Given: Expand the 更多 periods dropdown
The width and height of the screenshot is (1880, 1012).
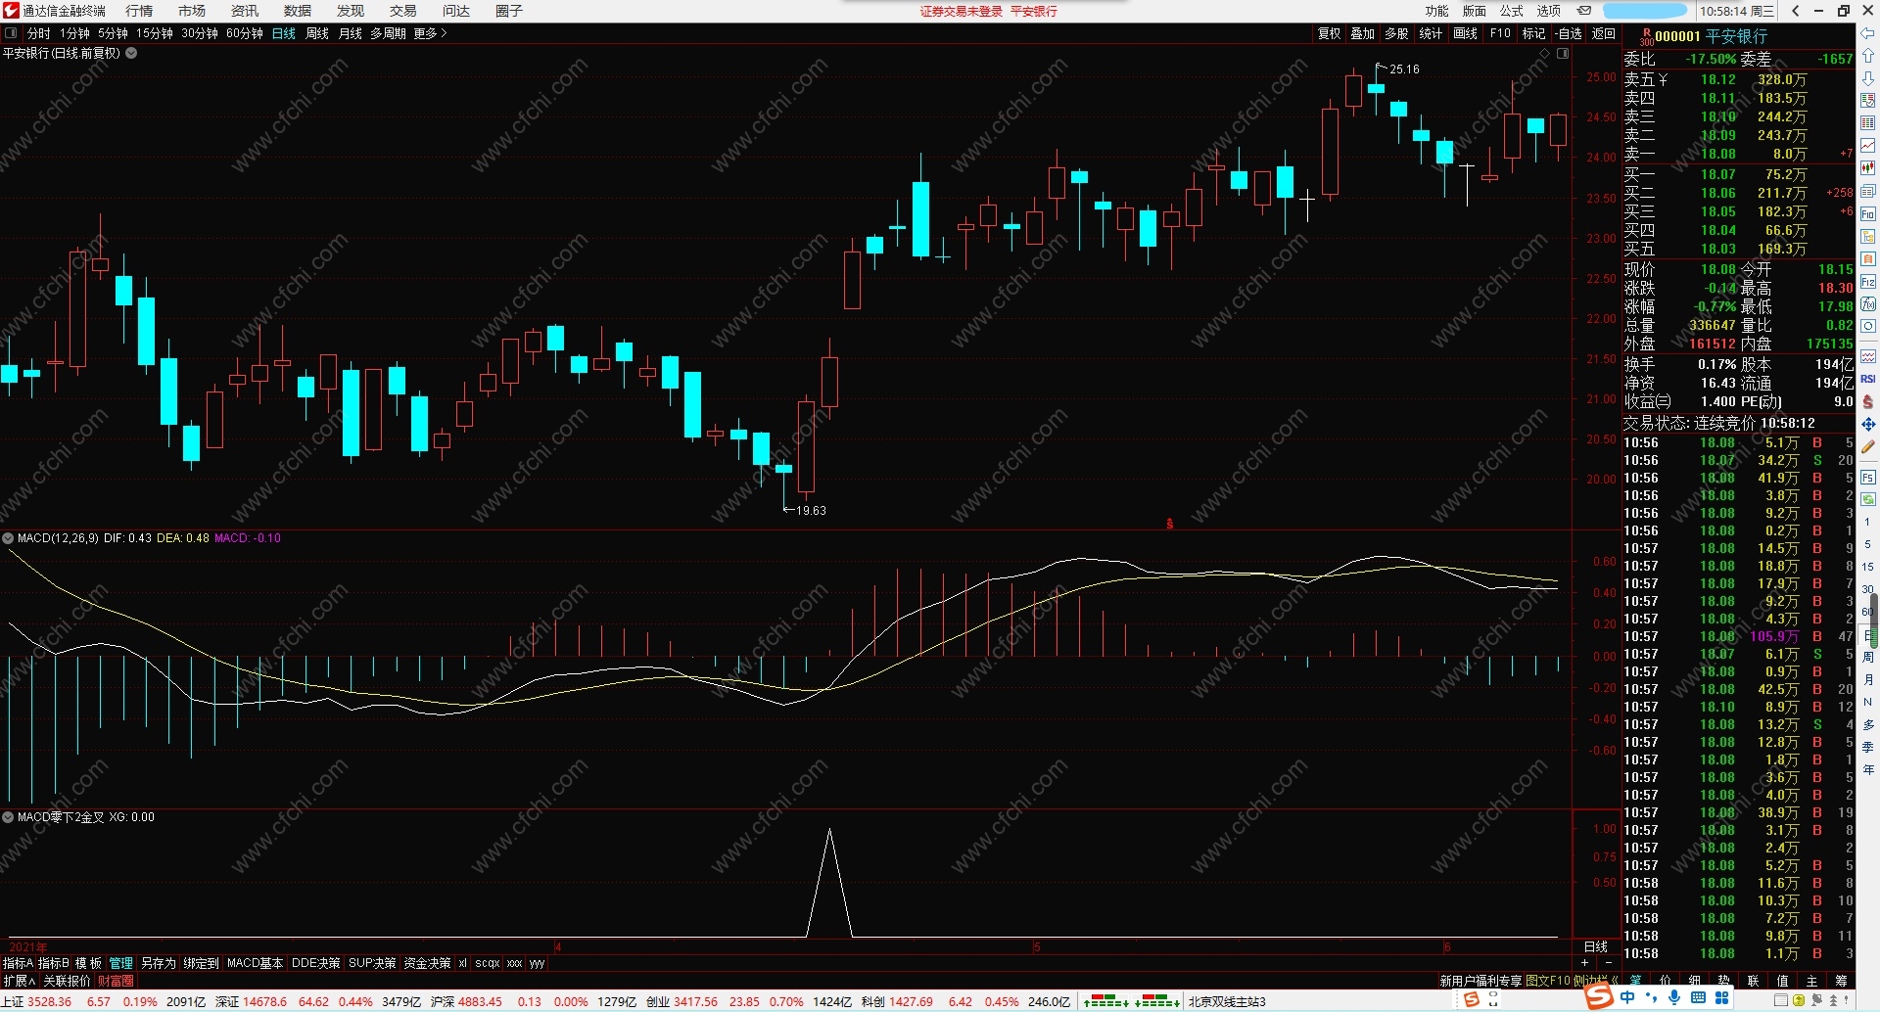Looking at the screenshot, I should coord(430,33).
